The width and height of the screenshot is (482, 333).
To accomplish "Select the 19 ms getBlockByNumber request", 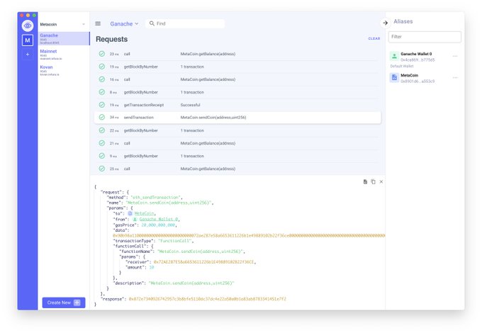I will tap(237, 67).
